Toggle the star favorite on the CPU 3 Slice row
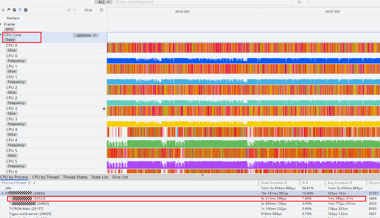 104,109
